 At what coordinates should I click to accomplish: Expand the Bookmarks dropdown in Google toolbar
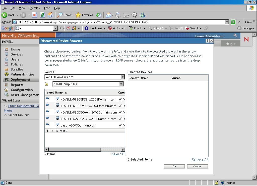pos(105,28)
